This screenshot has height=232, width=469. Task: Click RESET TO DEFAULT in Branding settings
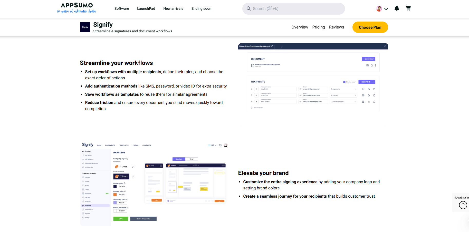click(x=143, y=219)
